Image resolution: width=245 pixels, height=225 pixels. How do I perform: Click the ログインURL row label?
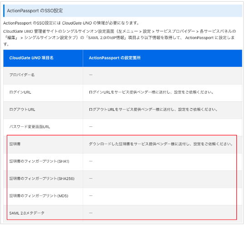click(20, 92)
